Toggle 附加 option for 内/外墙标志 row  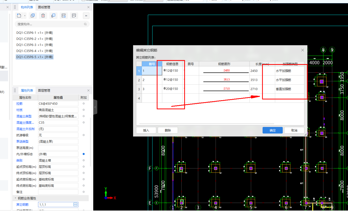pos(84,154)
